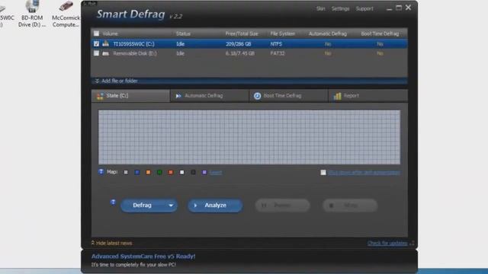488x274 pixels.
Task: Click the white map legend swatch
Action: [x=181, y=172]
